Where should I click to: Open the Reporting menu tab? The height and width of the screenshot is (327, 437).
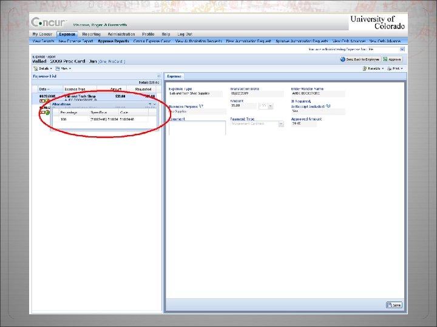click(91, 34)
